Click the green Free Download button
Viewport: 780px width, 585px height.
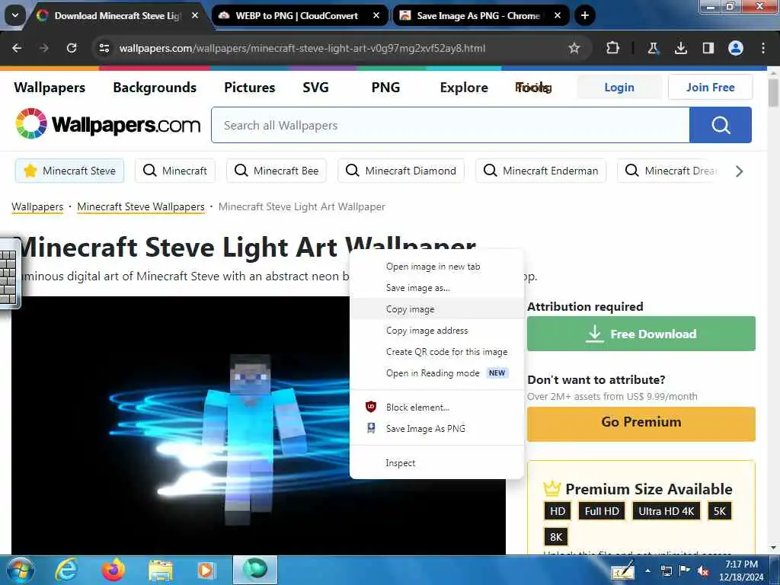tap(641, 334)
